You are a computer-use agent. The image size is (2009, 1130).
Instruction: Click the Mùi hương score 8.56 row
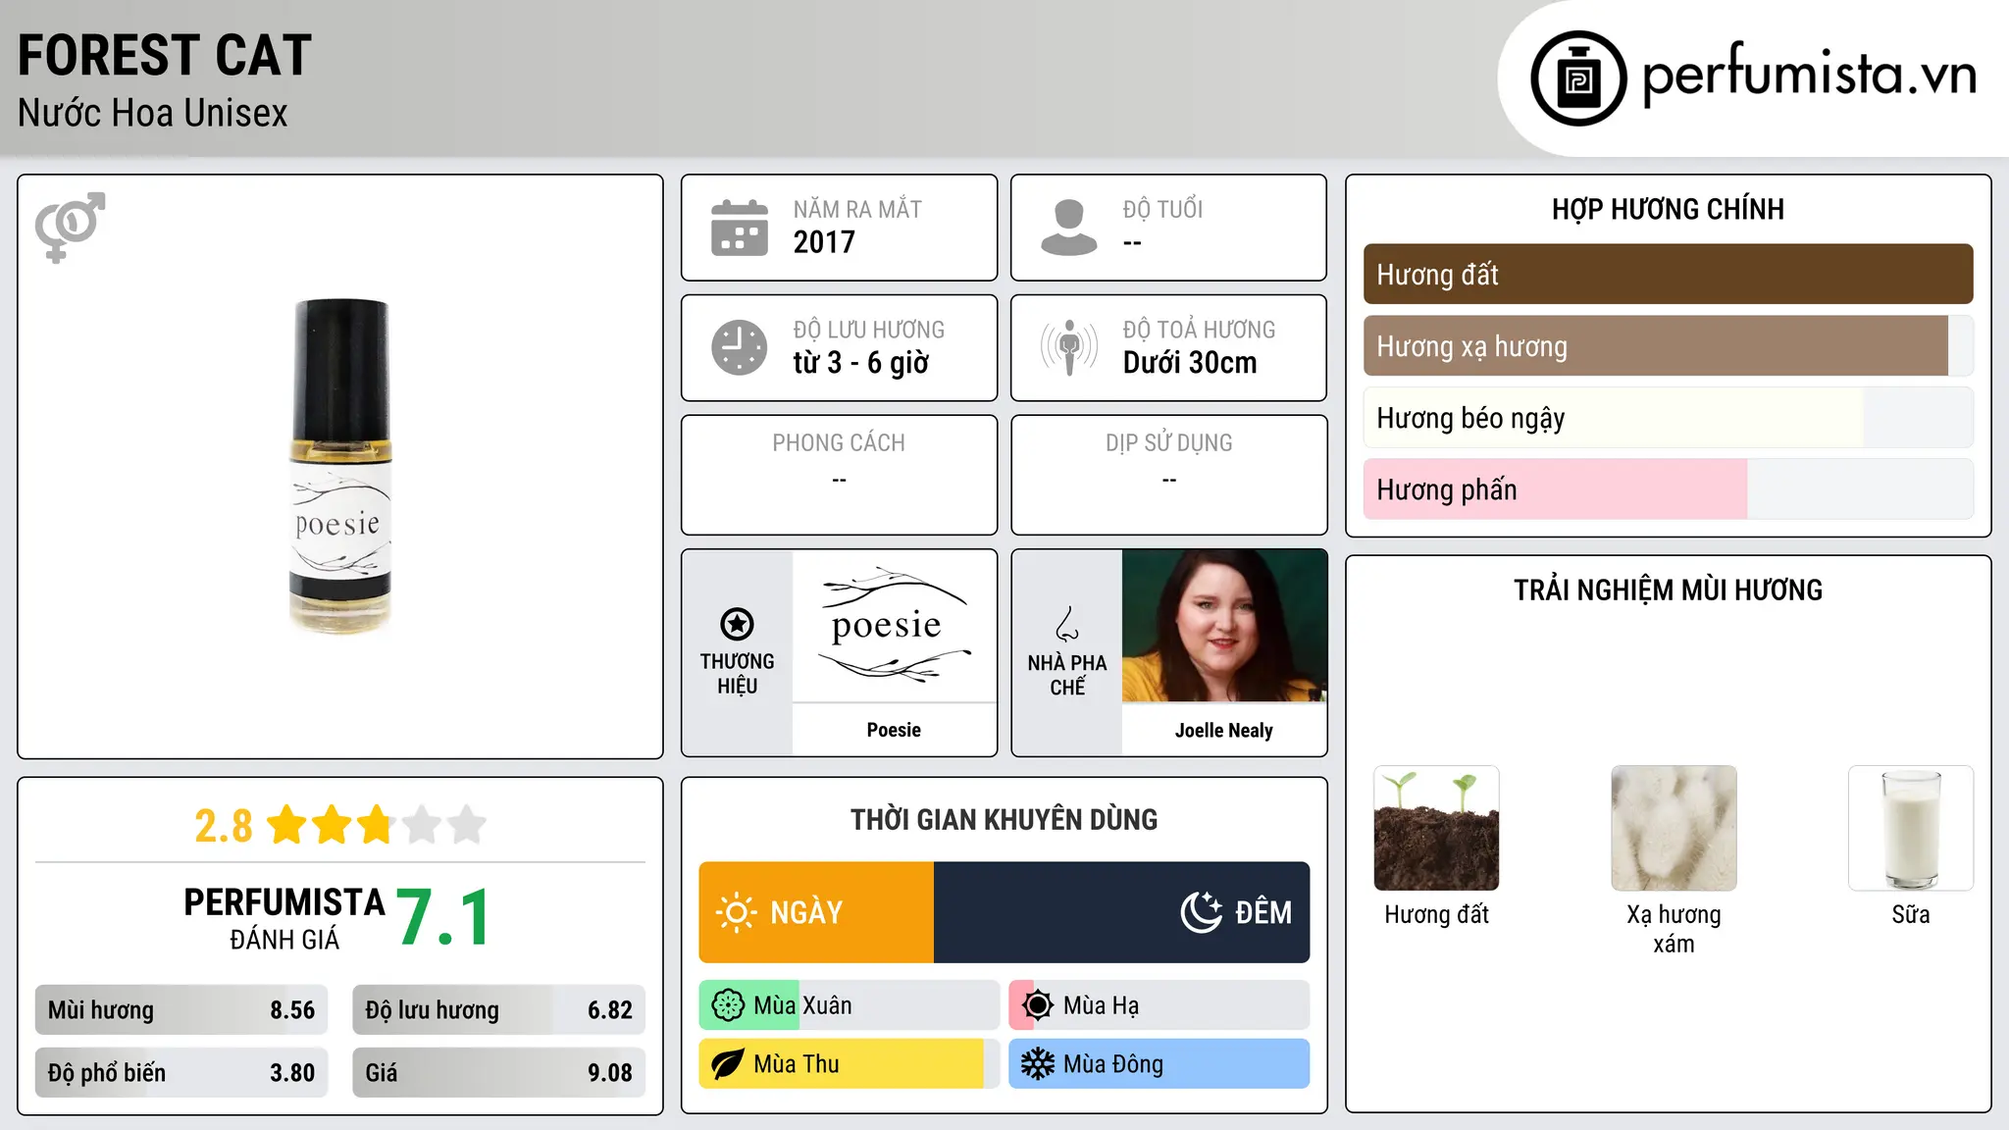(181, 1010)
